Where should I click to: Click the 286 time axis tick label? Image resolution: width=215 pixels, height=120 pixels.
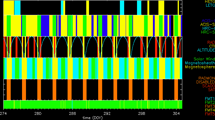pyautogui.click(x=72, y=114)
